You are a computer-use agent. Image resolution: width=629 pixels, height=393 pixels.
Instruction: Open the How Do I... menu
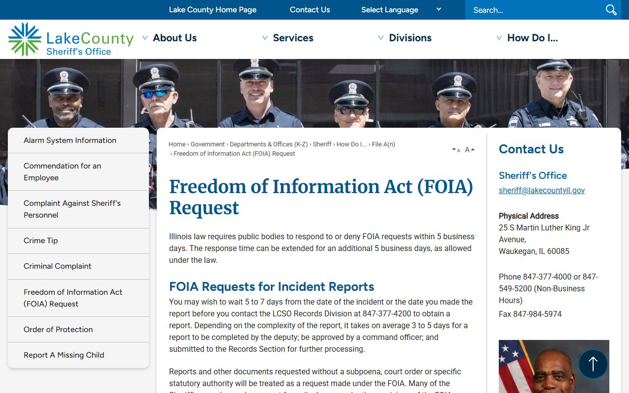click(x=533, y=38)
